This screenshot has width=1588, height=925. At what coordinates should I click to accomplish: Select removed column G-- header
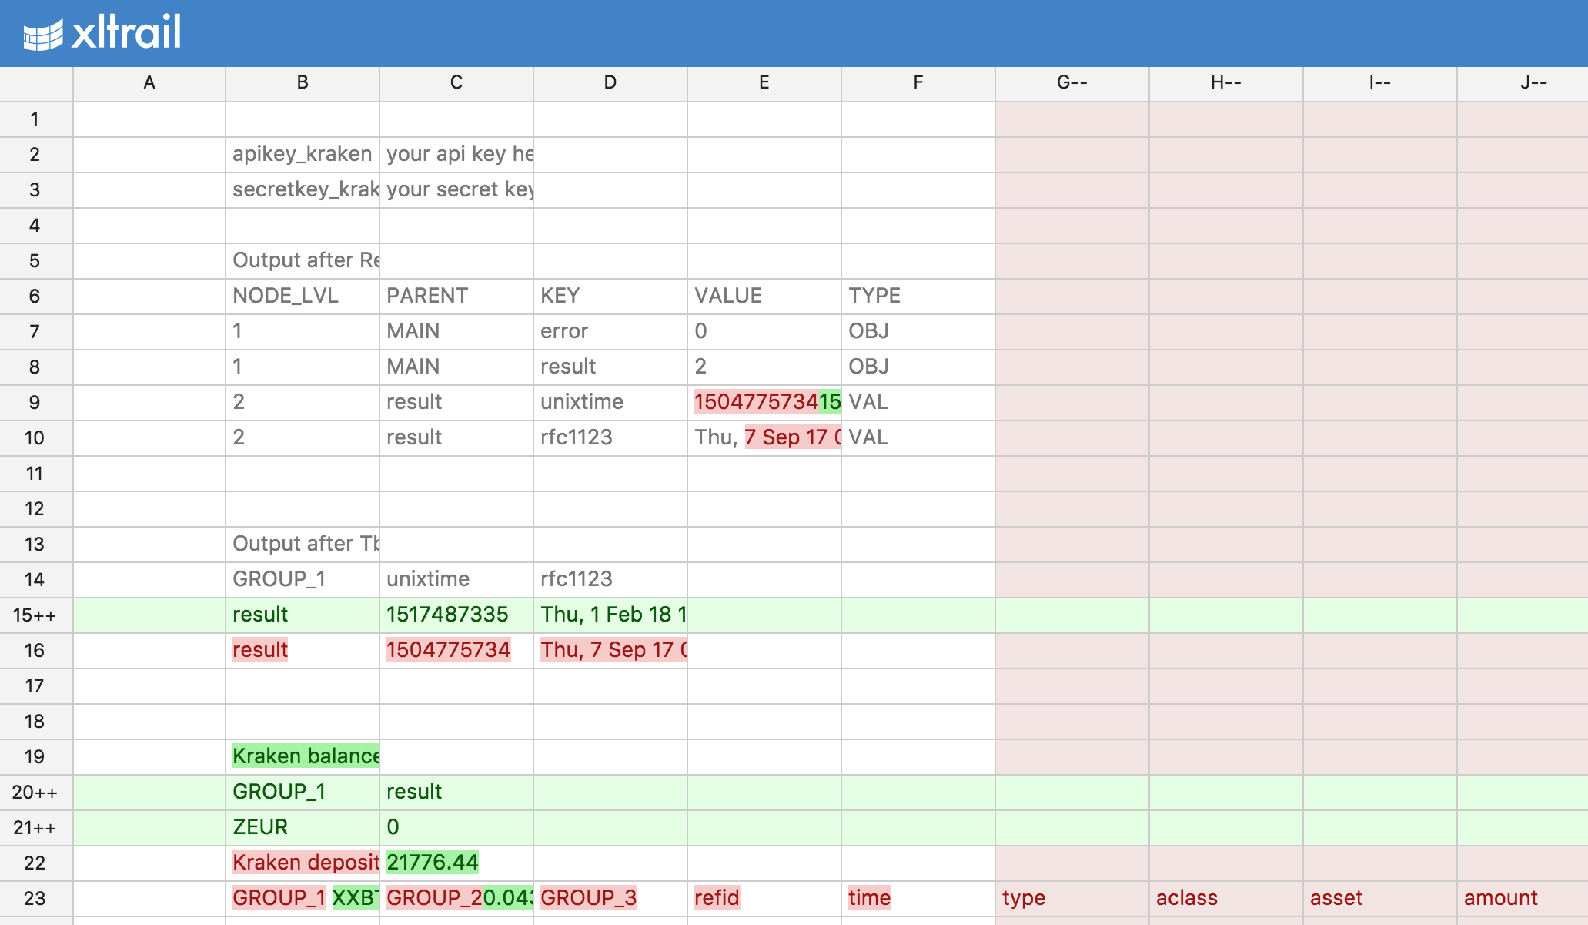pos(1072,83)
